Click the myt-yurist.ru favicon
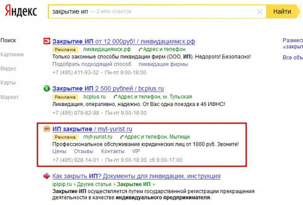The image size is (303, 205). (x=47, y=129)
